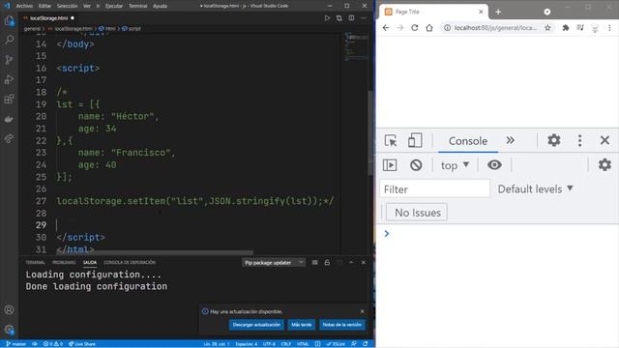The image size is (619, 348).
Task: Show more DevTools tabs chevron
Action: click(510, 140)
